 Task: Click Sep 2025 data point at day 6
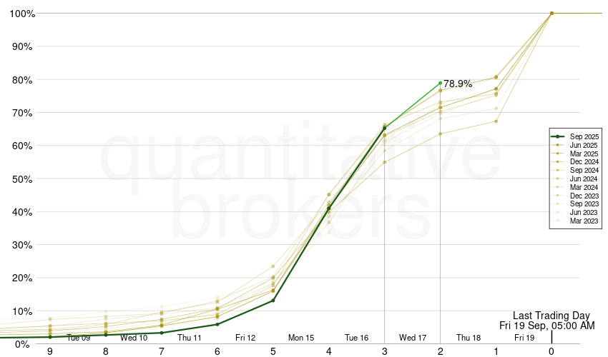point(217,324)
